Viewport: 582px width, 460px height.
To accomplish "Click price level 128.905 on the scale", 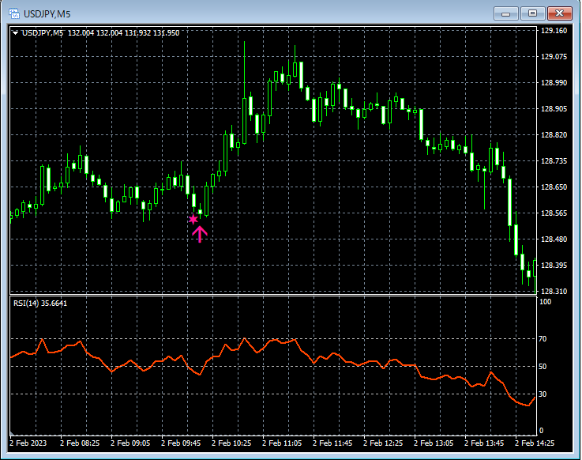I will tap(554, 108).
